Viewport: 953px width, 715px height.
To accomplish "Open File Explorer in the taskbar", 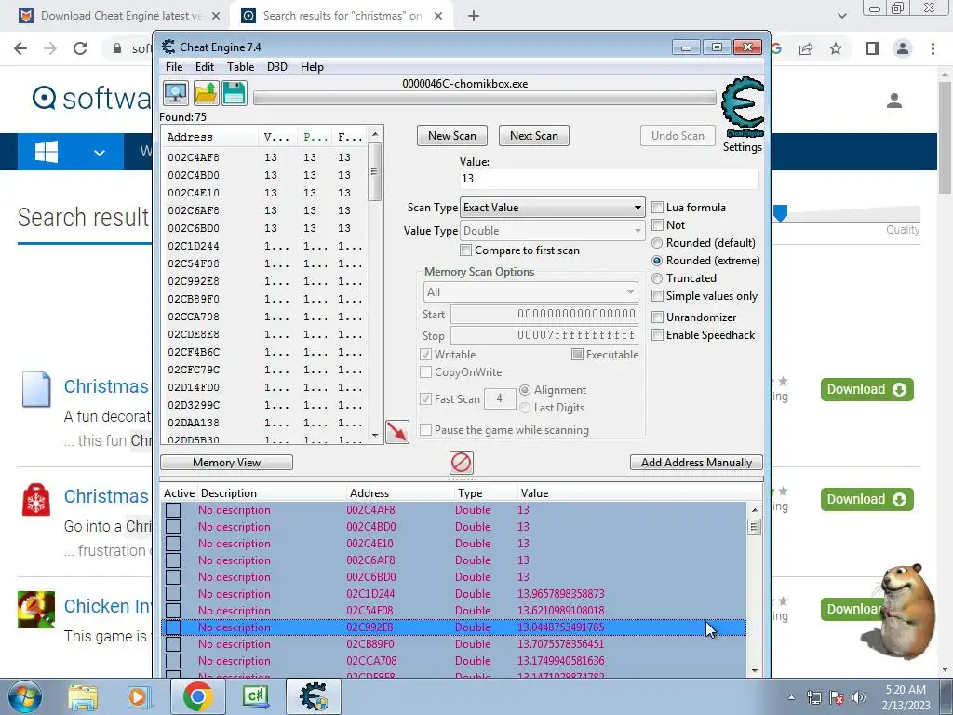I will pyautogui.click(x=83, y=696).
